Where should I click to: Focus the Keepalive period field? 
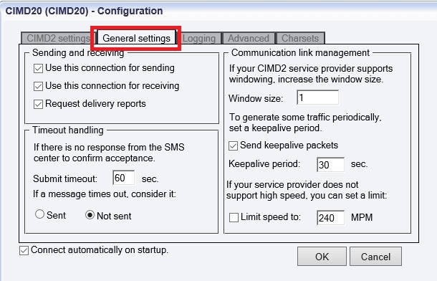point(330,164)
